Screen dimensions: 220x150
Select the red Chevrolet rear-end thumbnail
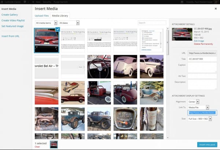tap(47, 41)
